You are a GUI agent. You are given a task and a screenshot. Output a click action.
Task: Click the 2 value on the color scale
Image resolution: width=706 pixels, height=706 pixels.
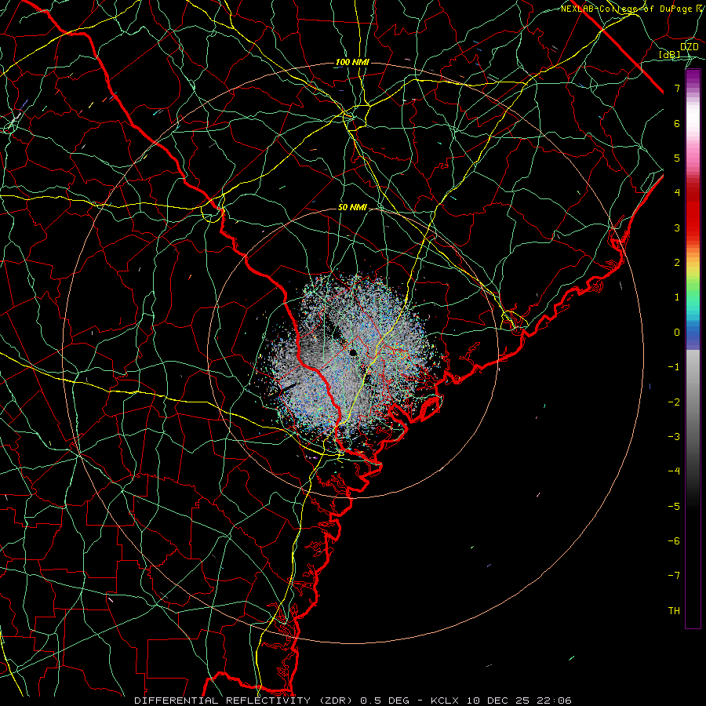[x=677, y=263]
